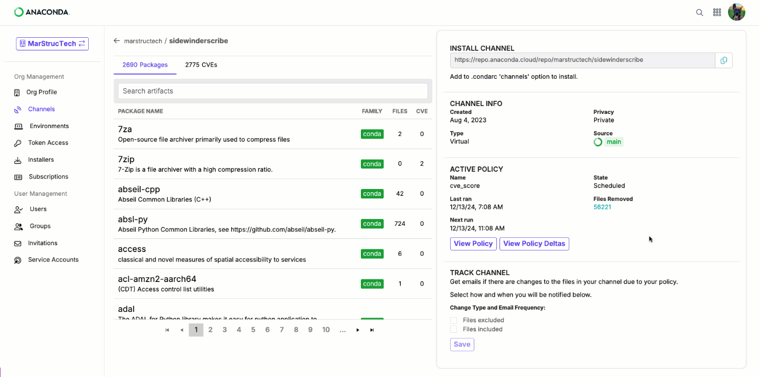The height and width of the screenshot is (377, 759).
Task: Open the user avatar menu
Action: [736, 12]
